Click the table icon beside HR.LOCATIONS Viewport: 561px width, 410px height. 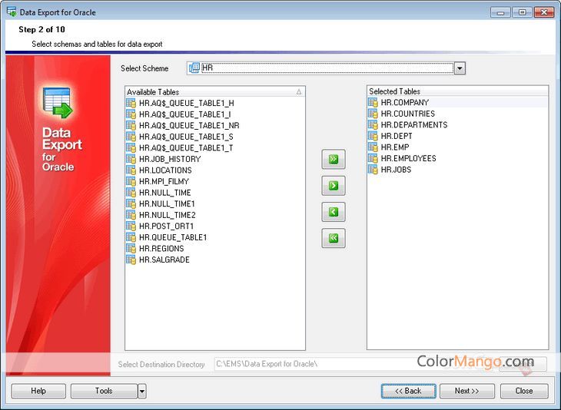coord(131,170)
